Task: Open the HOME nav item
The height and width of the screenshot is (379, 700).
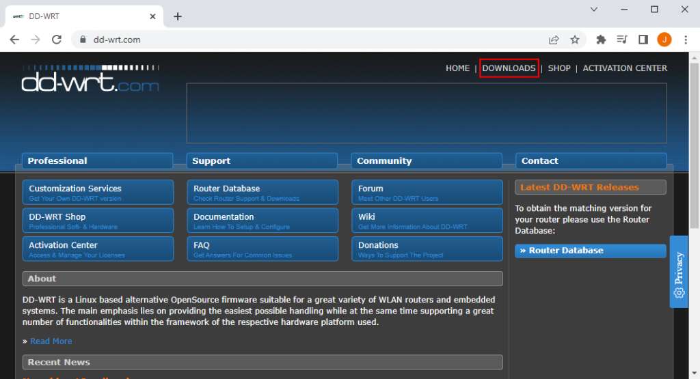Action: tap(457, 68)
